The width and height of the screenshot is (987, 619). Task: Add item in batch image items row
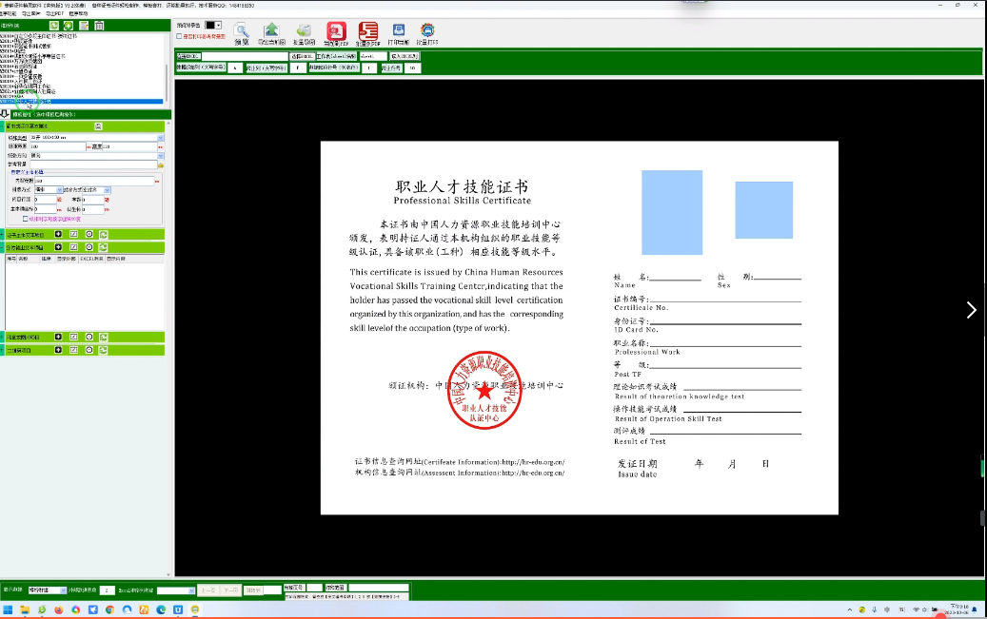coord(59,338)
